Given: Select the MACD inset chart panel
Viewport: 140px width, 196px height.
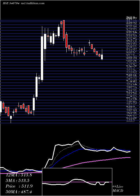Looking at the screenshot, I should (x=77, y=182).
